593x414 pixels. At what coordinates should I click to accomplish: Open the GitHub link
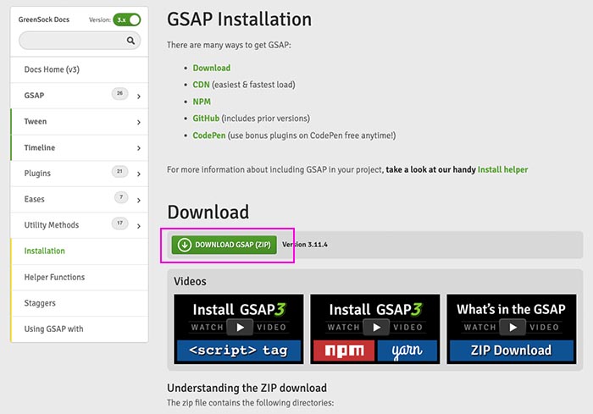coord(206,119)
